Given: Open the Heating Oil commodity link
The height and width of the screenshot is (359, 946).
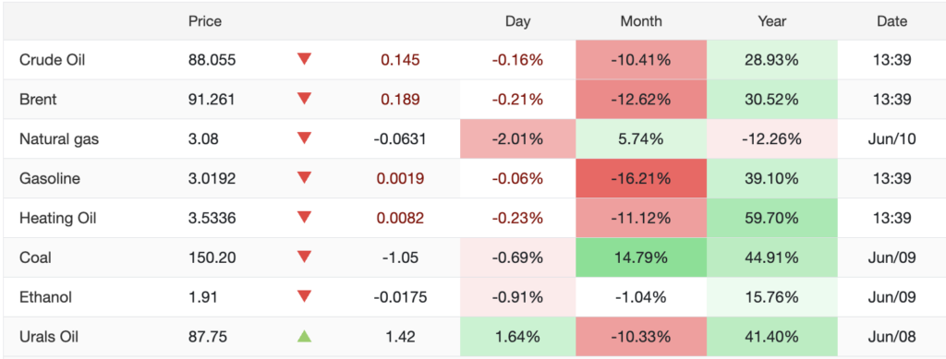Looking at the screenshot, I should point(58,218).
